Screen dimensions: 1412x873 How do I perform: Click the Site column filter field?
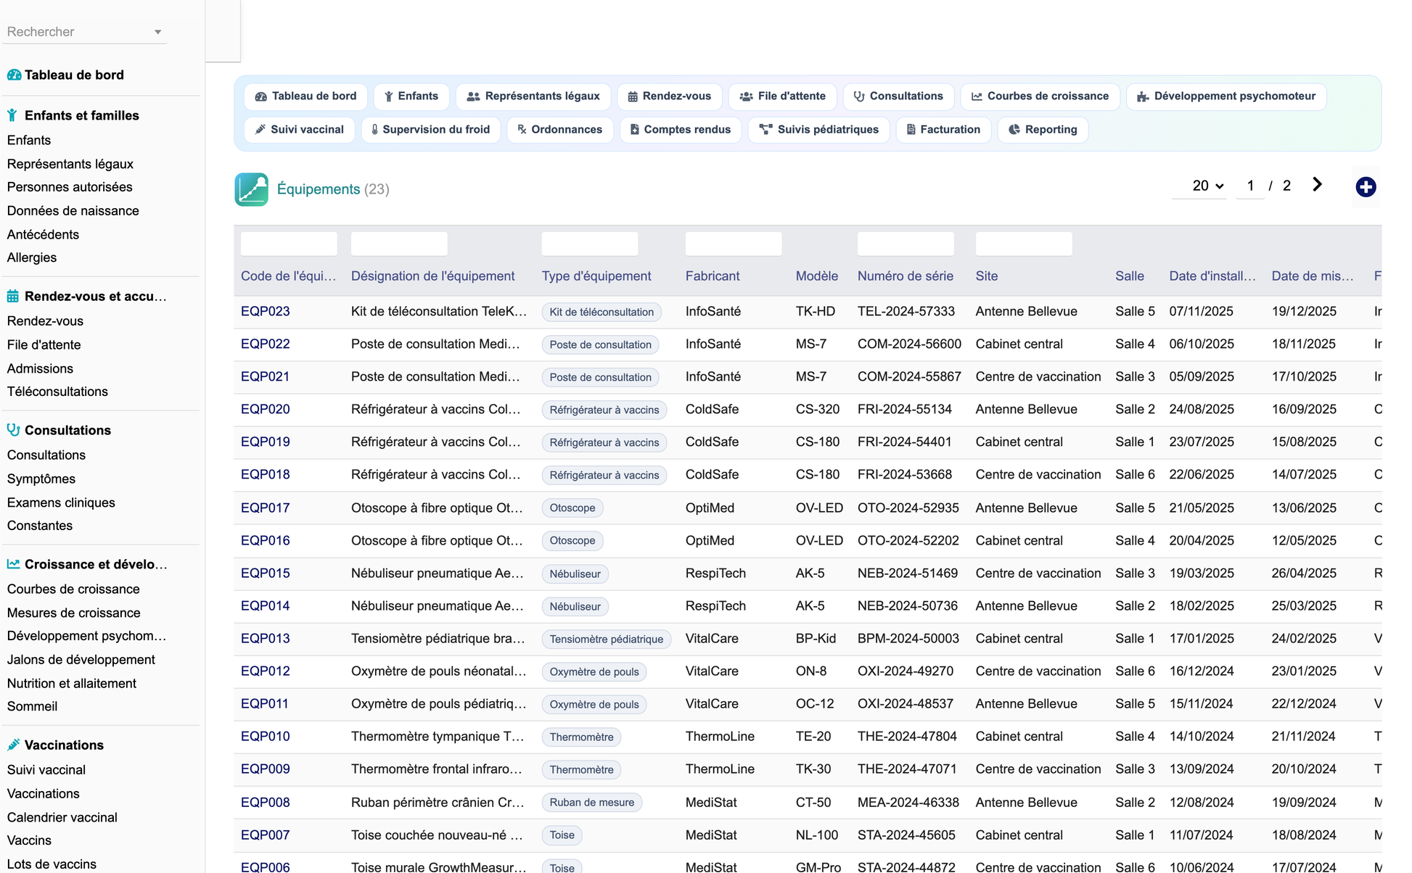(1024, 244)
